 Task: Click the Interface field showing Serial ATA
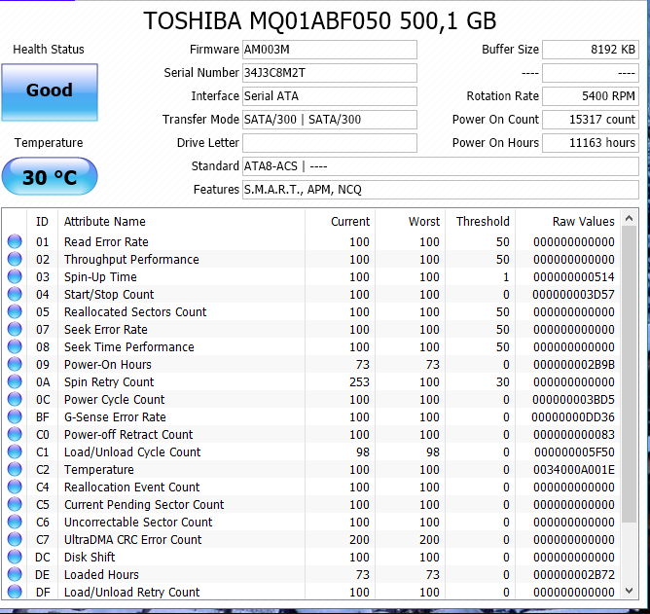tap(330, 96)
